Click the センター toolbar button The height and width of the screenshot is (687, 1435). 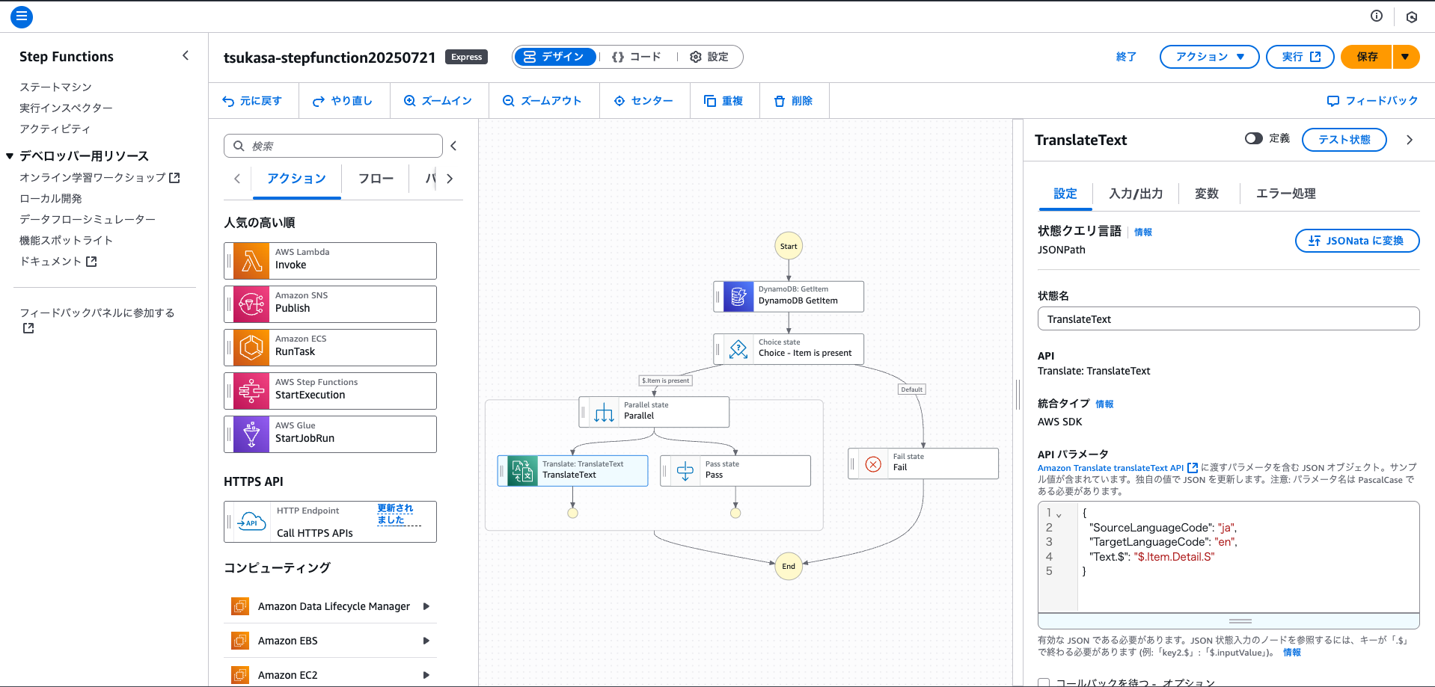tap(643, 101)
